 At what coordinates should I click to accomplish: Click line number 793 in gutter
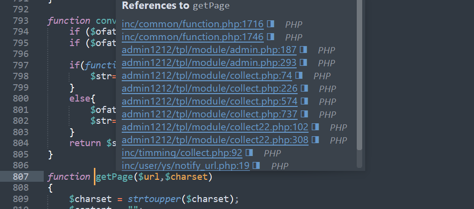[20, 20]
